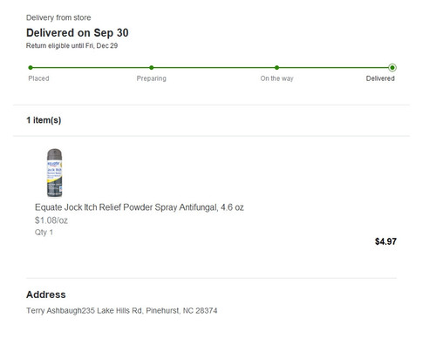Click the Preparing status label
The width and height of the screenshot is (436, 352).
[x=152, y=78]
